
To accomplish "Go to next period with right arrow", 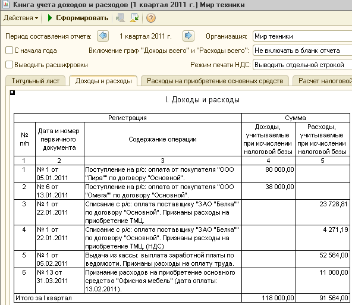I will click(x=188, y=36).
